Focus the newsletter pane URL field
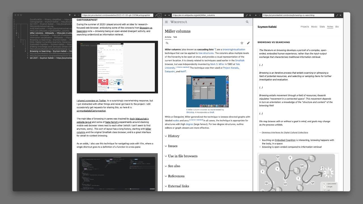The height and width of the screenshot is (204, 363). point(117,15)
